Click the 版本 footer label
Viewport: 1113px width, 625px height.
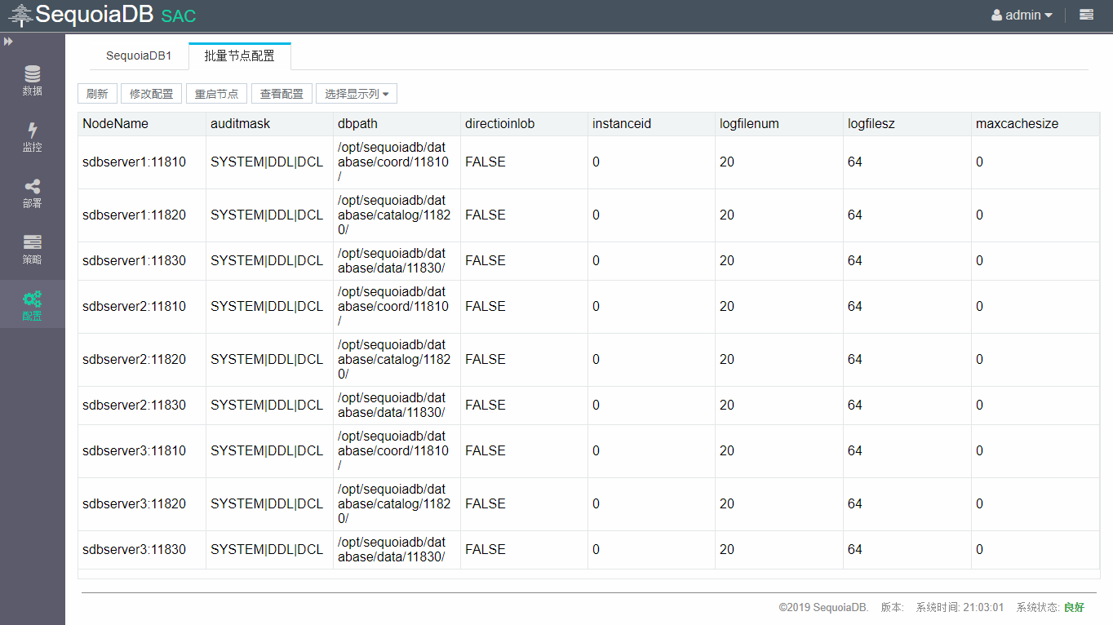tap(892, 607)
